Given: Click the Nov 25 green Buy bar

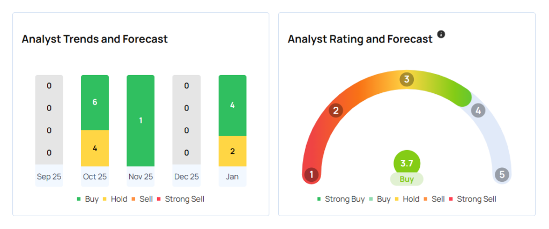Looking at the screenshot, I should [x=140, y=121].
